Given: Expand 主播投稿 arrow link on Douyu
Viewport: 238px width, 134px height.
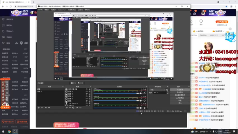Looking at the screenshot, I should (x=199, y=31).
